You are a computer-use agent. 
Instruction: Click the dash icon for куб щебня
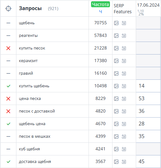pyautogui.click(x=9, y=149)
